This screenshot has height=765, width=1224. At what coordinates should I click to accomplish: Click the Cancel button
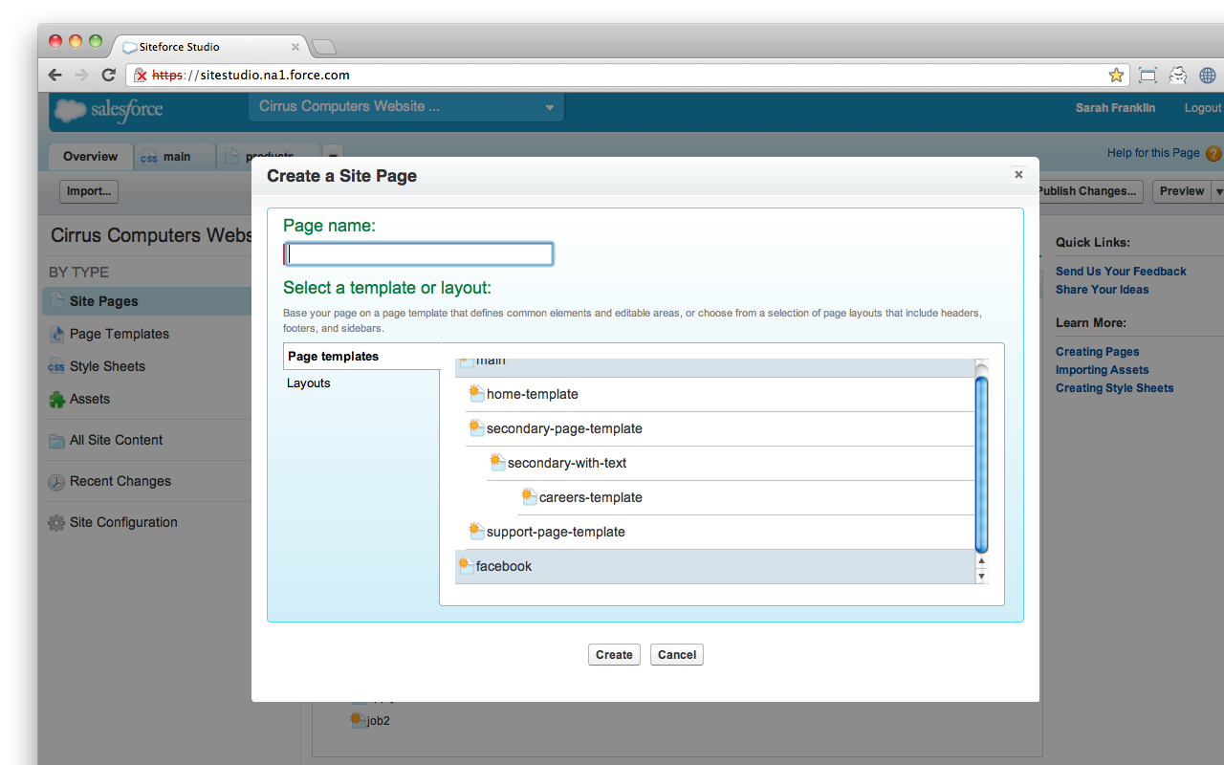pyautogui.click(x=677, y=655)
